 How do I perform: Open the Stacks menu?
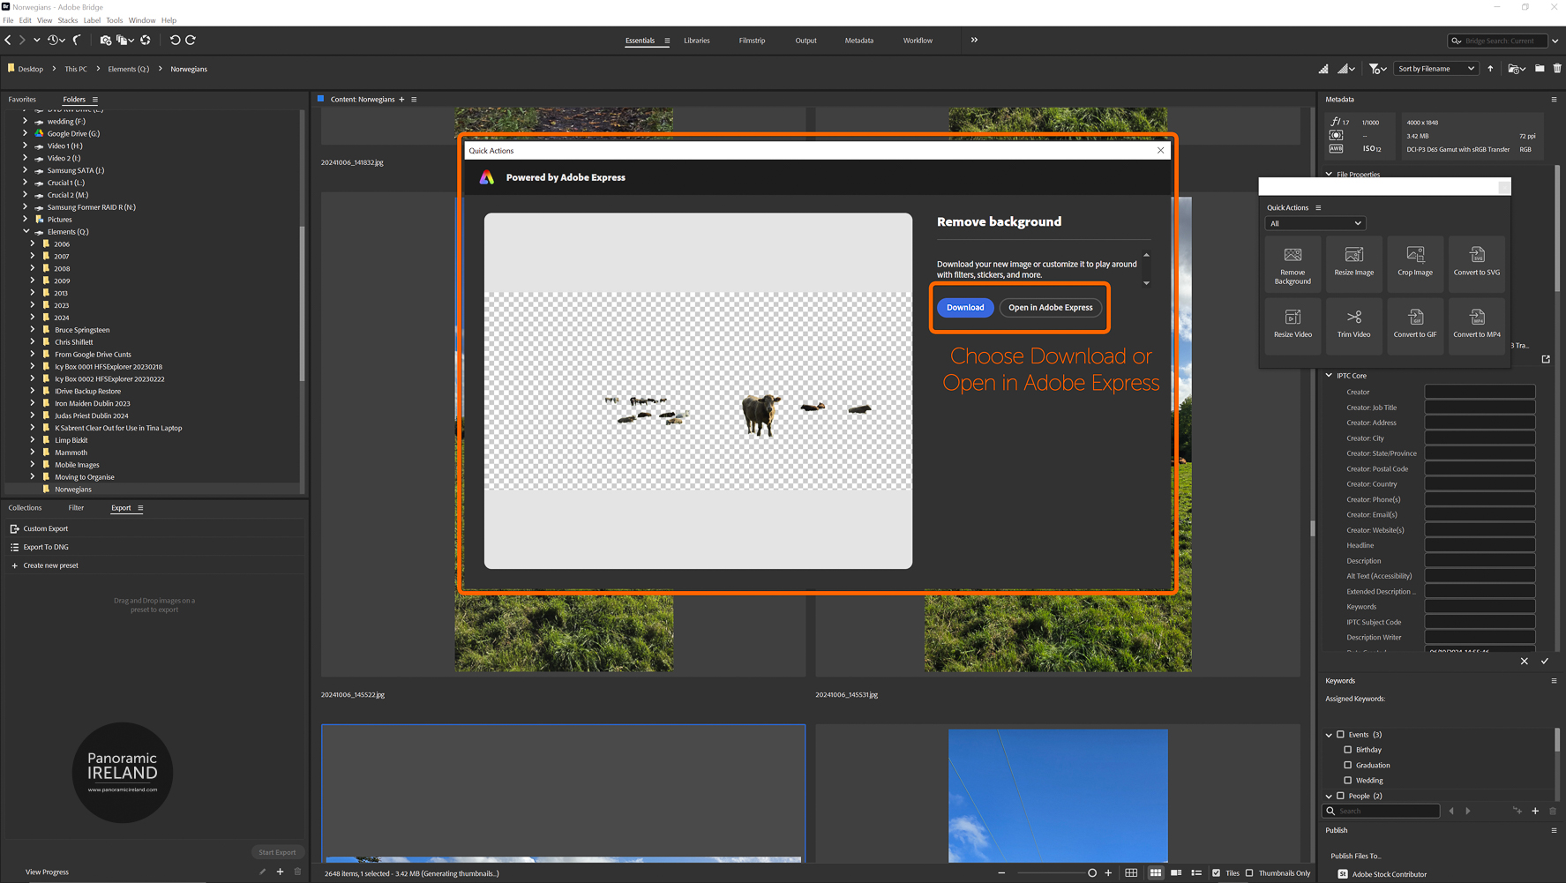tap(67, 19)
